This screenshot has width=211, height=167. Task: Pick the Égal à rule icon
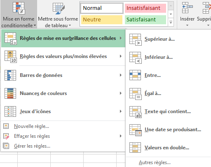(136, 94)
